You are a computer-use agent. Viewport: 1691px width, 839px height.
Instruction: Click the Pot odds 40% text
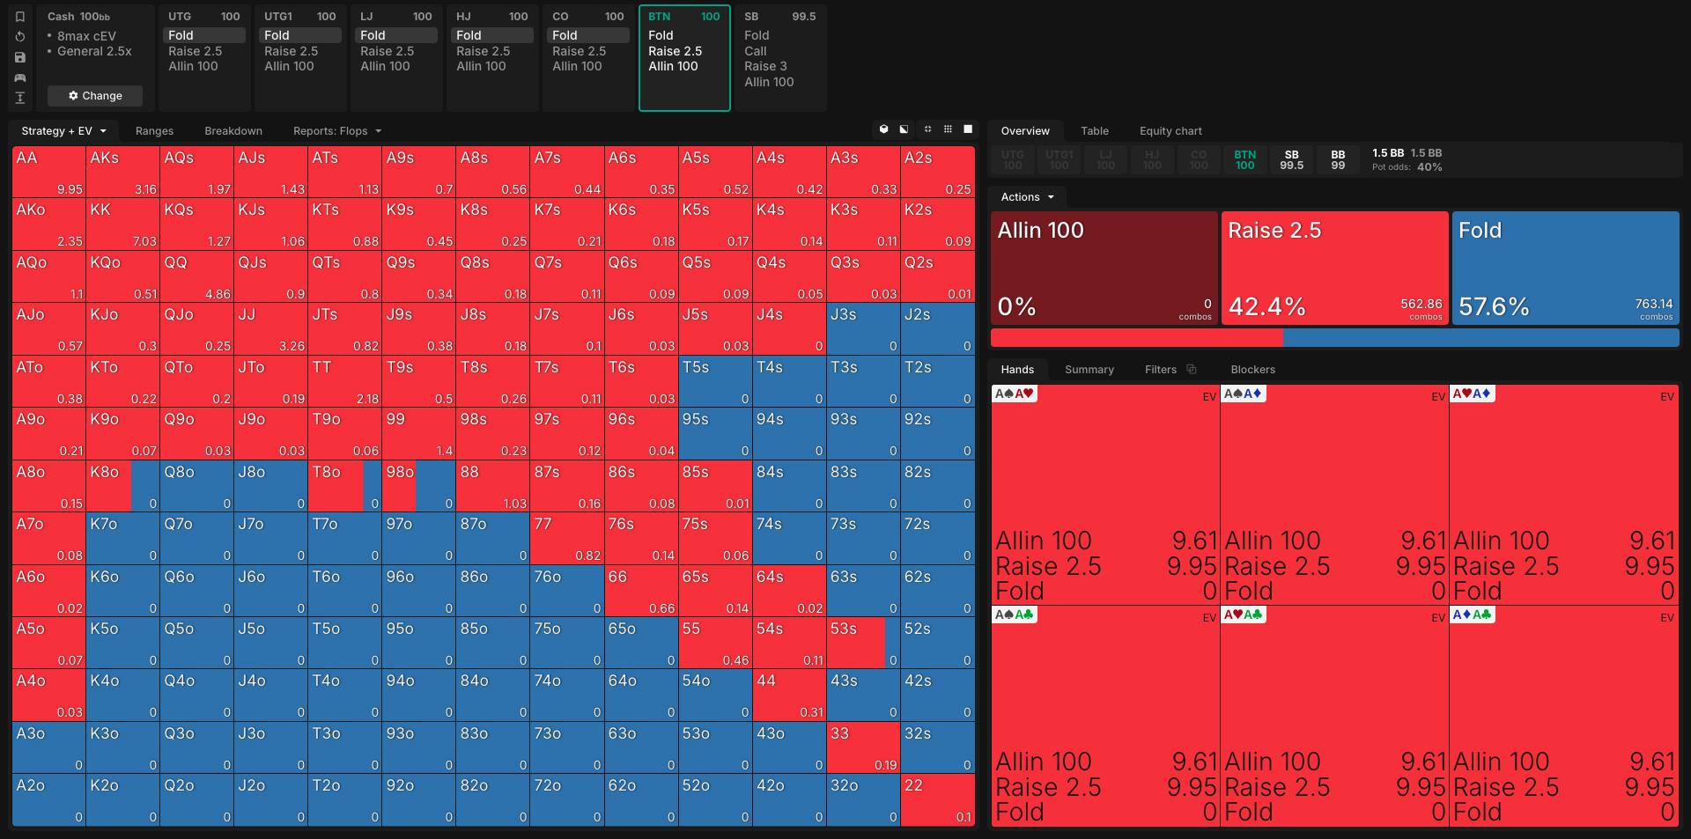1407,167
